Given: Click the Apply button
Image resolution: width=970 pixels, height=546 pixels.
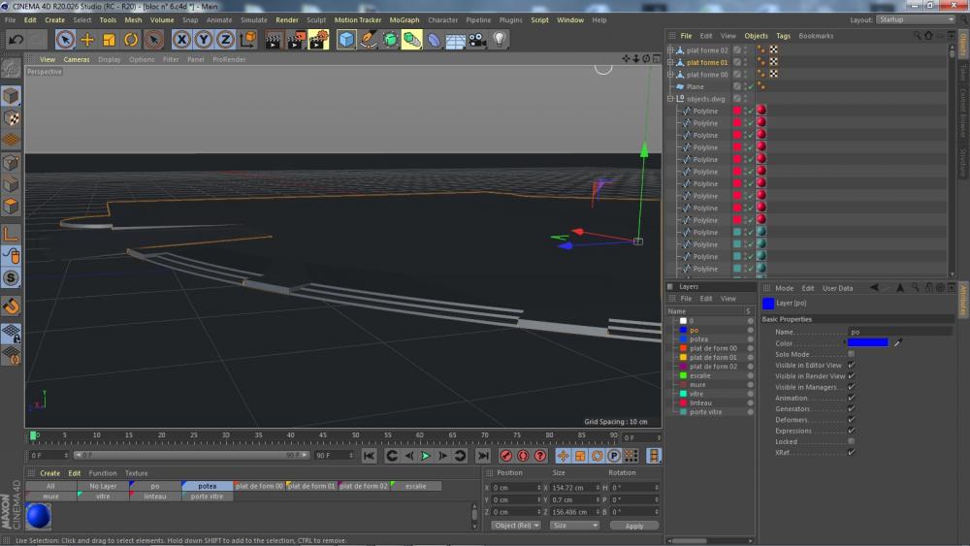Looking at the screenshot, I should [633, 526].
